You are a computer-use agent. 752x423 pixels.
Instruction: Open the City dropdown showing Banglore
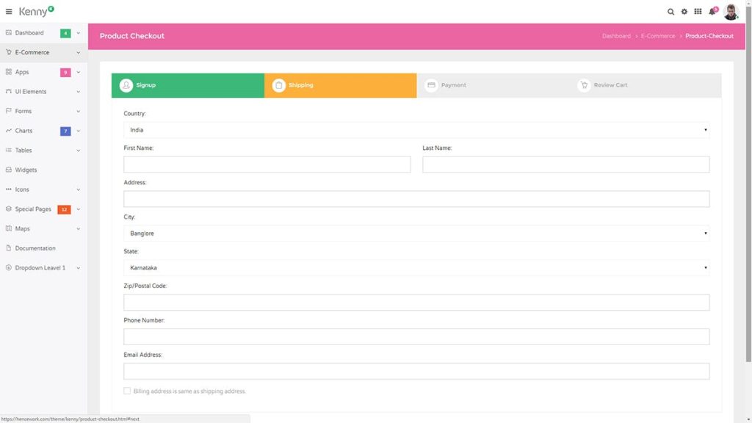[x=416, y=233]
